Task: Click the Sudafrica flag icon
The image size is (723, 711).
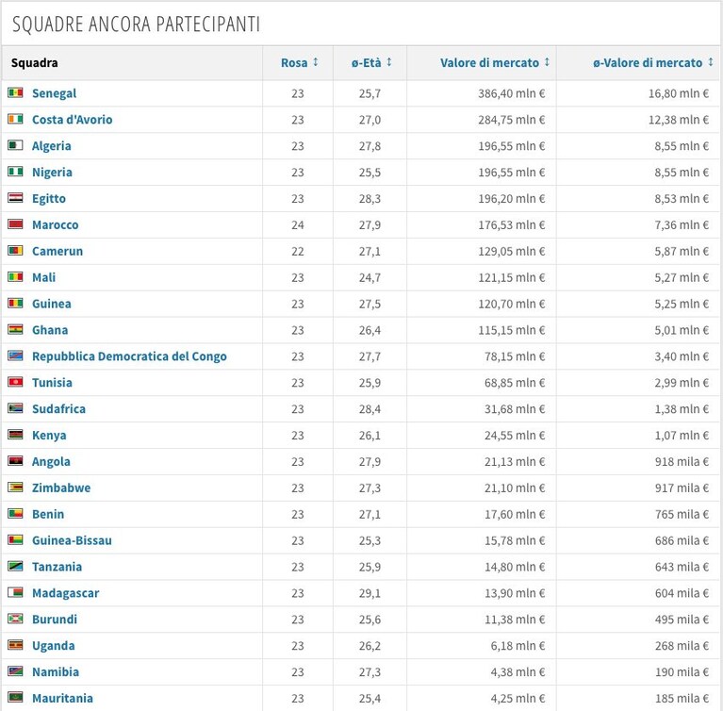Action: tap(15, 408)
